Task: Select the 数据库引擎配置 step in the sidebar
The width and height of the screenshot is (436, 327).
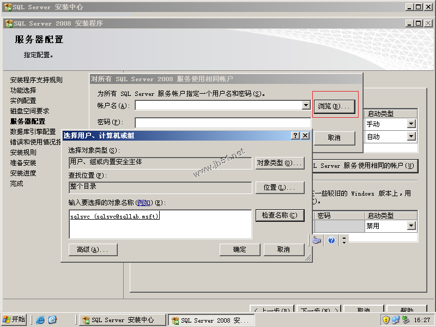Action: point(33,131)
